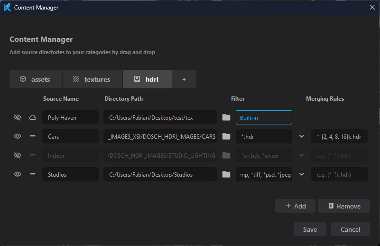Click the drag handle for Cars row
Viewport: 380px width, 246px height.
click(33, 137)
